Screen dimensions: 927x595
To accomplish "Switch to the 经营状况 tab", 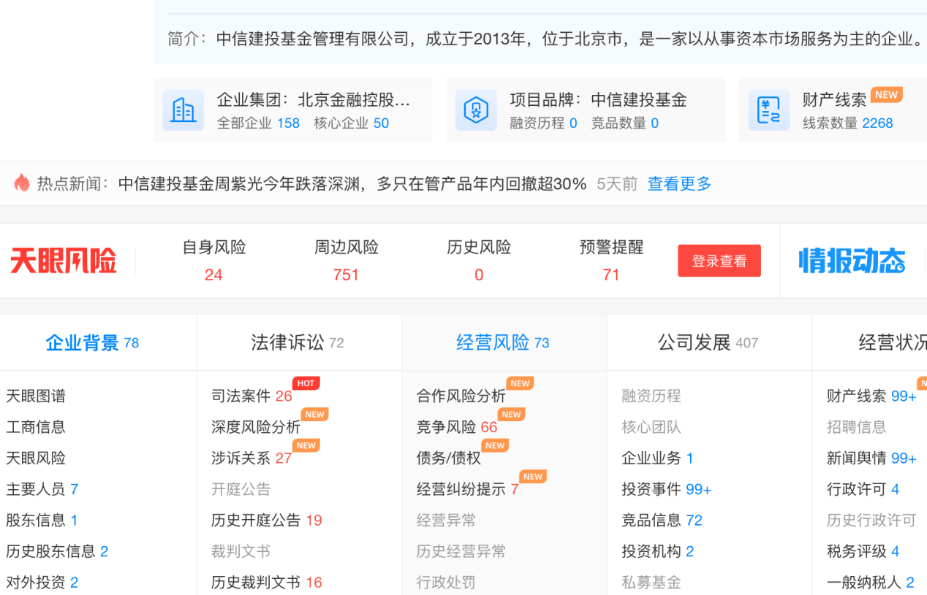I will click(893, 342).
